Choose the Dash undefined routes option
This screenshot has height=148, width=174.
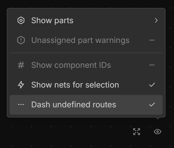pyautogui.click(x=74, y=105)
